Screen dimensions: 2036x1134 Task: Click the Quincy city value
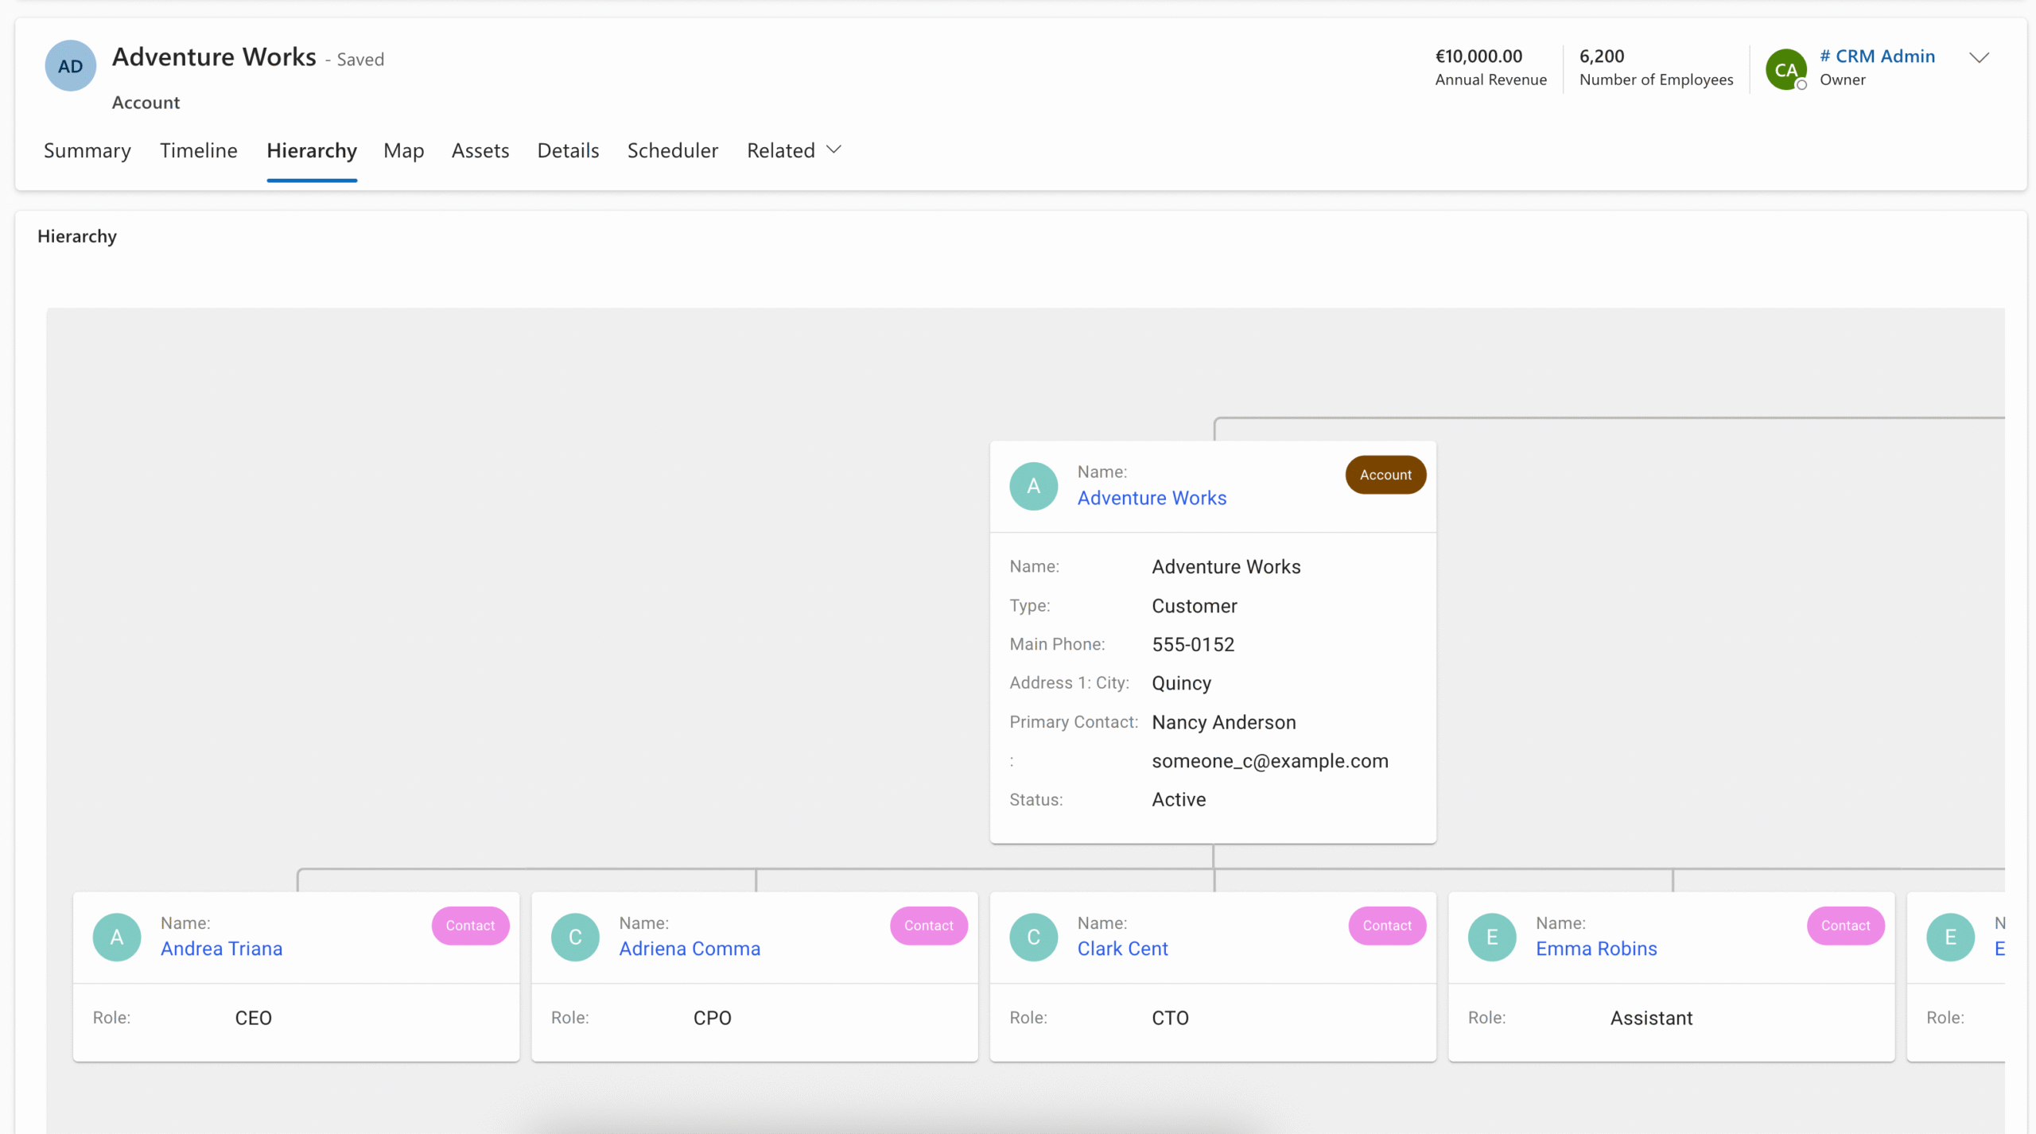(x=1182, y=683)
